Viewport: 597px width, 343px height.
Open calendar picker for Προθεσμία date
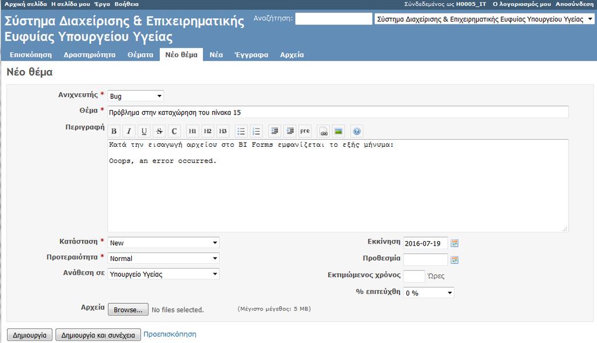coord(454,260)
